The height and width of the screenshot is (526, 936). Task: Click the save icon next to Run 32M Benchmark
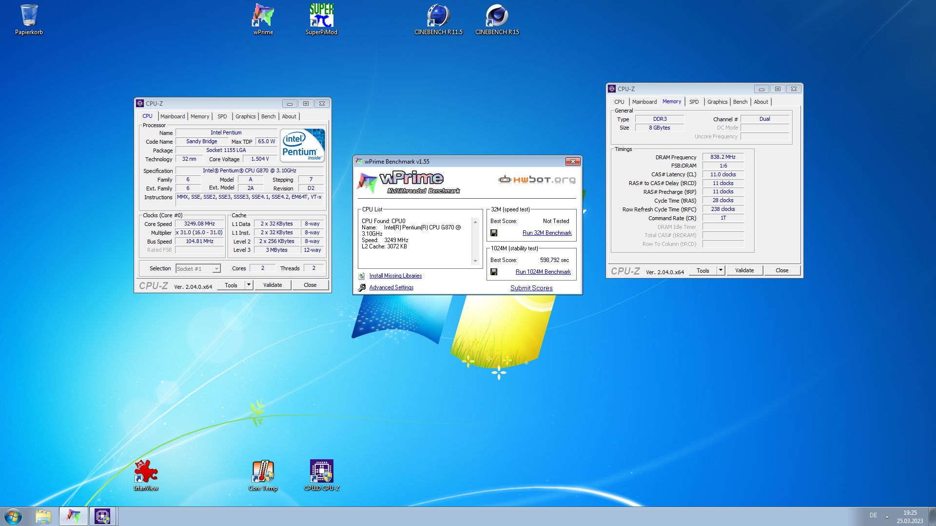[494, 233]
